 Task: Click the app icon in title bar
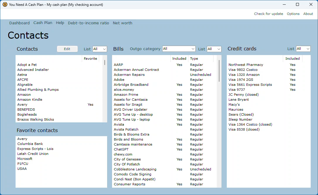click(5, 4)
